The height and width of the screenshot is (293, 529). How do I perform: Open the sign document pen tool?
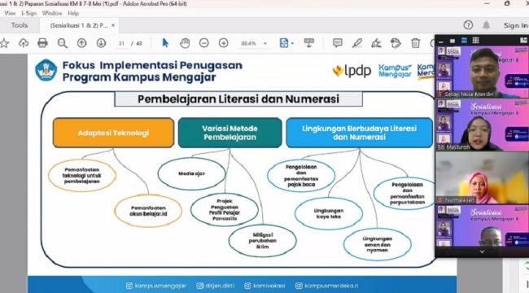(x=376, y=43)
